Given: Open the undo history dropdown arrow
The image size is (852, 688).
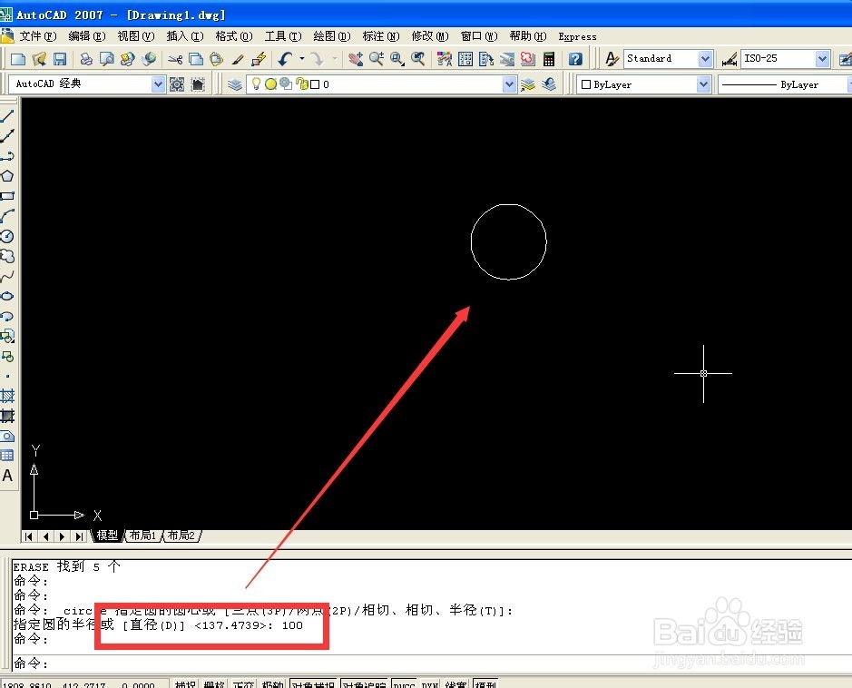Looking at the screenshot, I should 302,59.
